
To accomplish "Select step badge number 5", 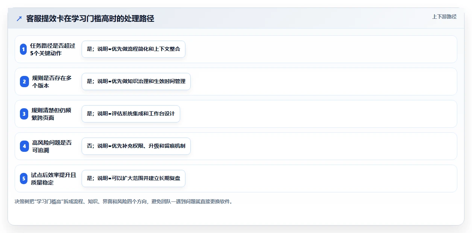I will point(24,179).
